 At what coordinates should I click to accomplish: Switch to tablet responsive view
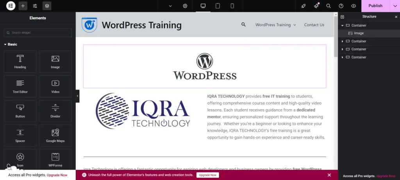point(218,6)
